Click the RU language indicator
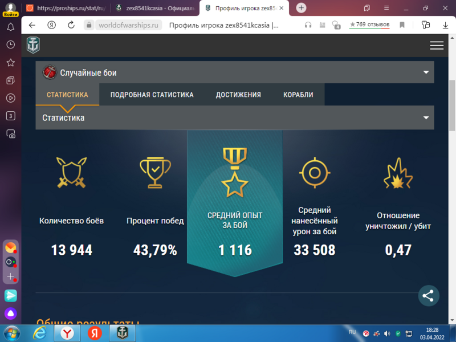This screenshot has height=342, width=456. pos(352,332)
